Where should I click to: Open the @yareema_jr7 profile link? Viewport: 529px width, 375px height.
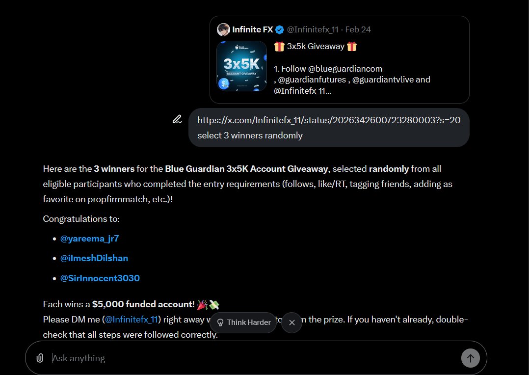(x=89, y=239)
